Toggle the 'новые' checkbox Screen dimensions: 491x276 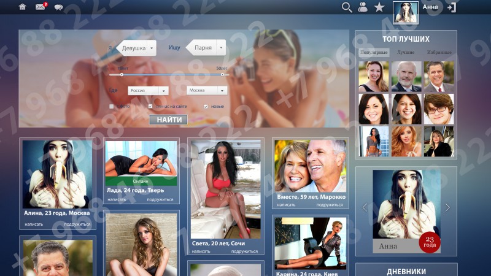[206, 106]
